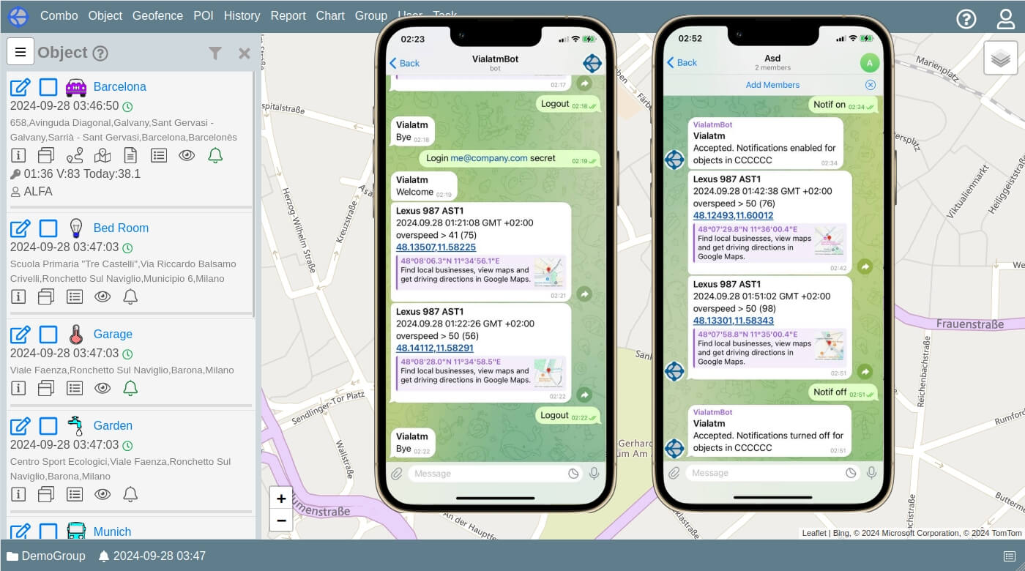1025x571 pixels.
Task: Zoom out on the map
Action: [x=281, y=520]
